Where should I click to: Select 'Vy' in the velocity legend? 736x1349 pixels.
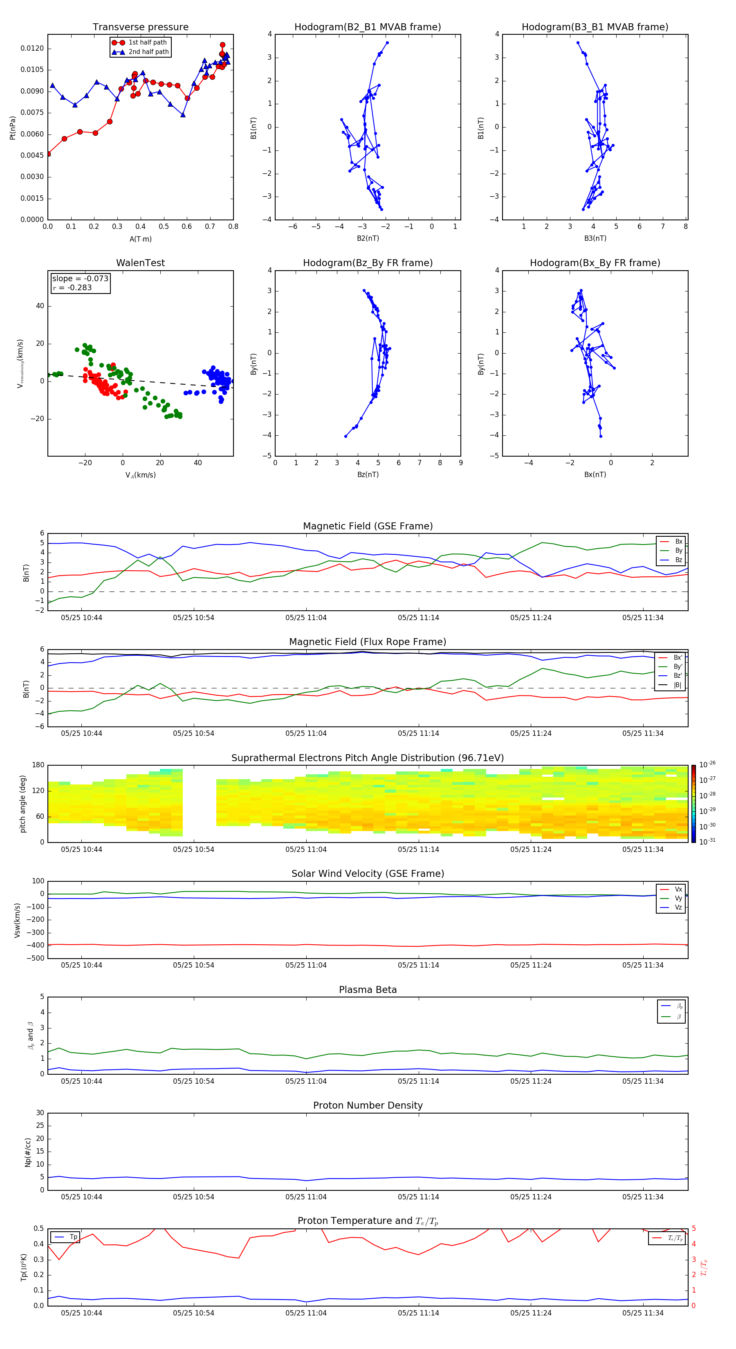671,898
